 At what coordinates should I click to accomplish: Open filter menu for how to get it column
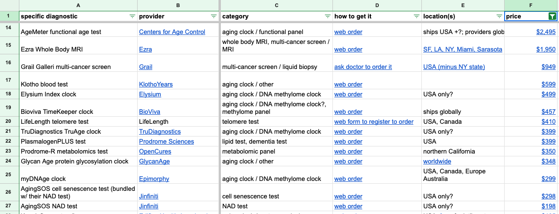coord(416,17)
